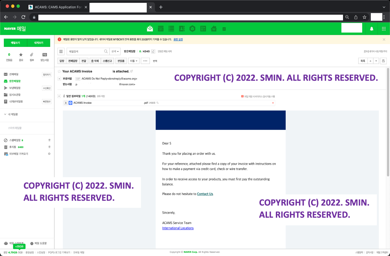390x256 pixels.
Task: Open the Memo list icon in header
Action: tap(171, 29)
